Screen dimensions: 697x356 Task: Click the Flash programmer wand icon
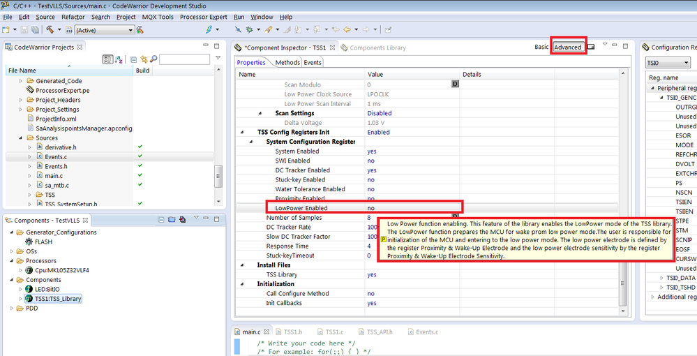(269, 30)
